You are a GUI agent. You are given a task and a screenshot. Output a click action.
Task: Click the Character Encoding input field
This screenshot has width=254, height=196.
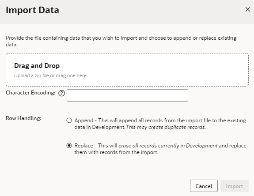coord(127,95)
